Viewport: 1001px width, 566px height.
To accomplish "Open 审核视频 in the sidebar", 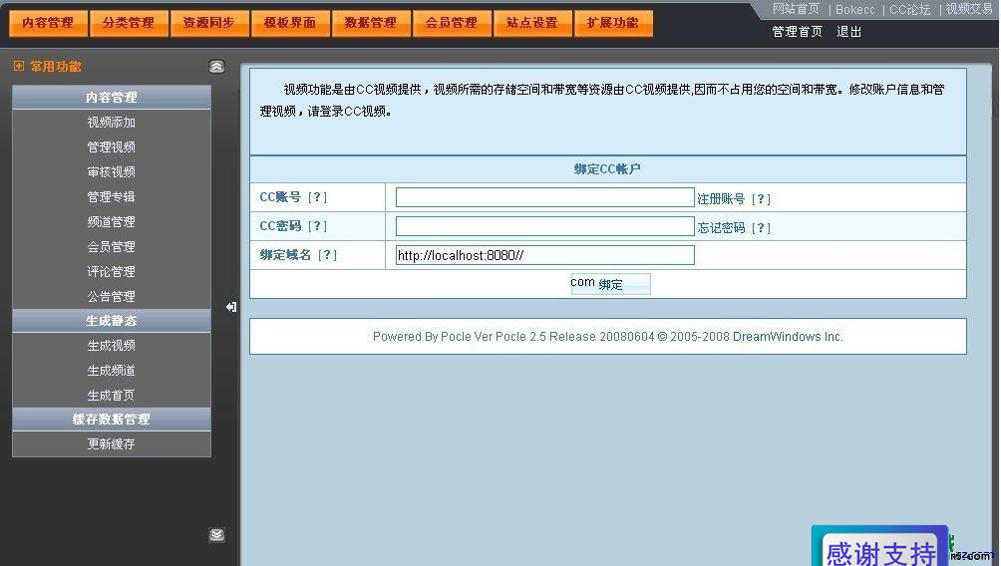I will pos(112,171).
